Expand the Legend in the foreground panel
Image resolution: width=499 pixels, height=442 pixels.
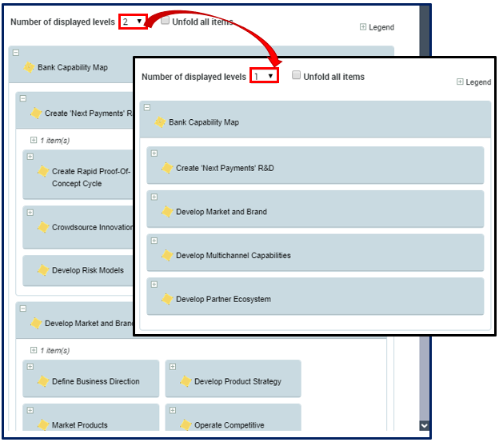[460, 82]
